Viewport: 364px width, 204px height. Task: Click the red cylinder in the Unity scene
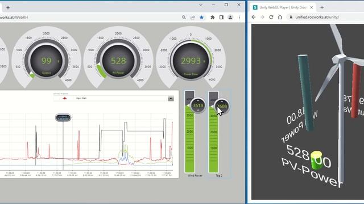pyautogui.click(x=356, y=91)
